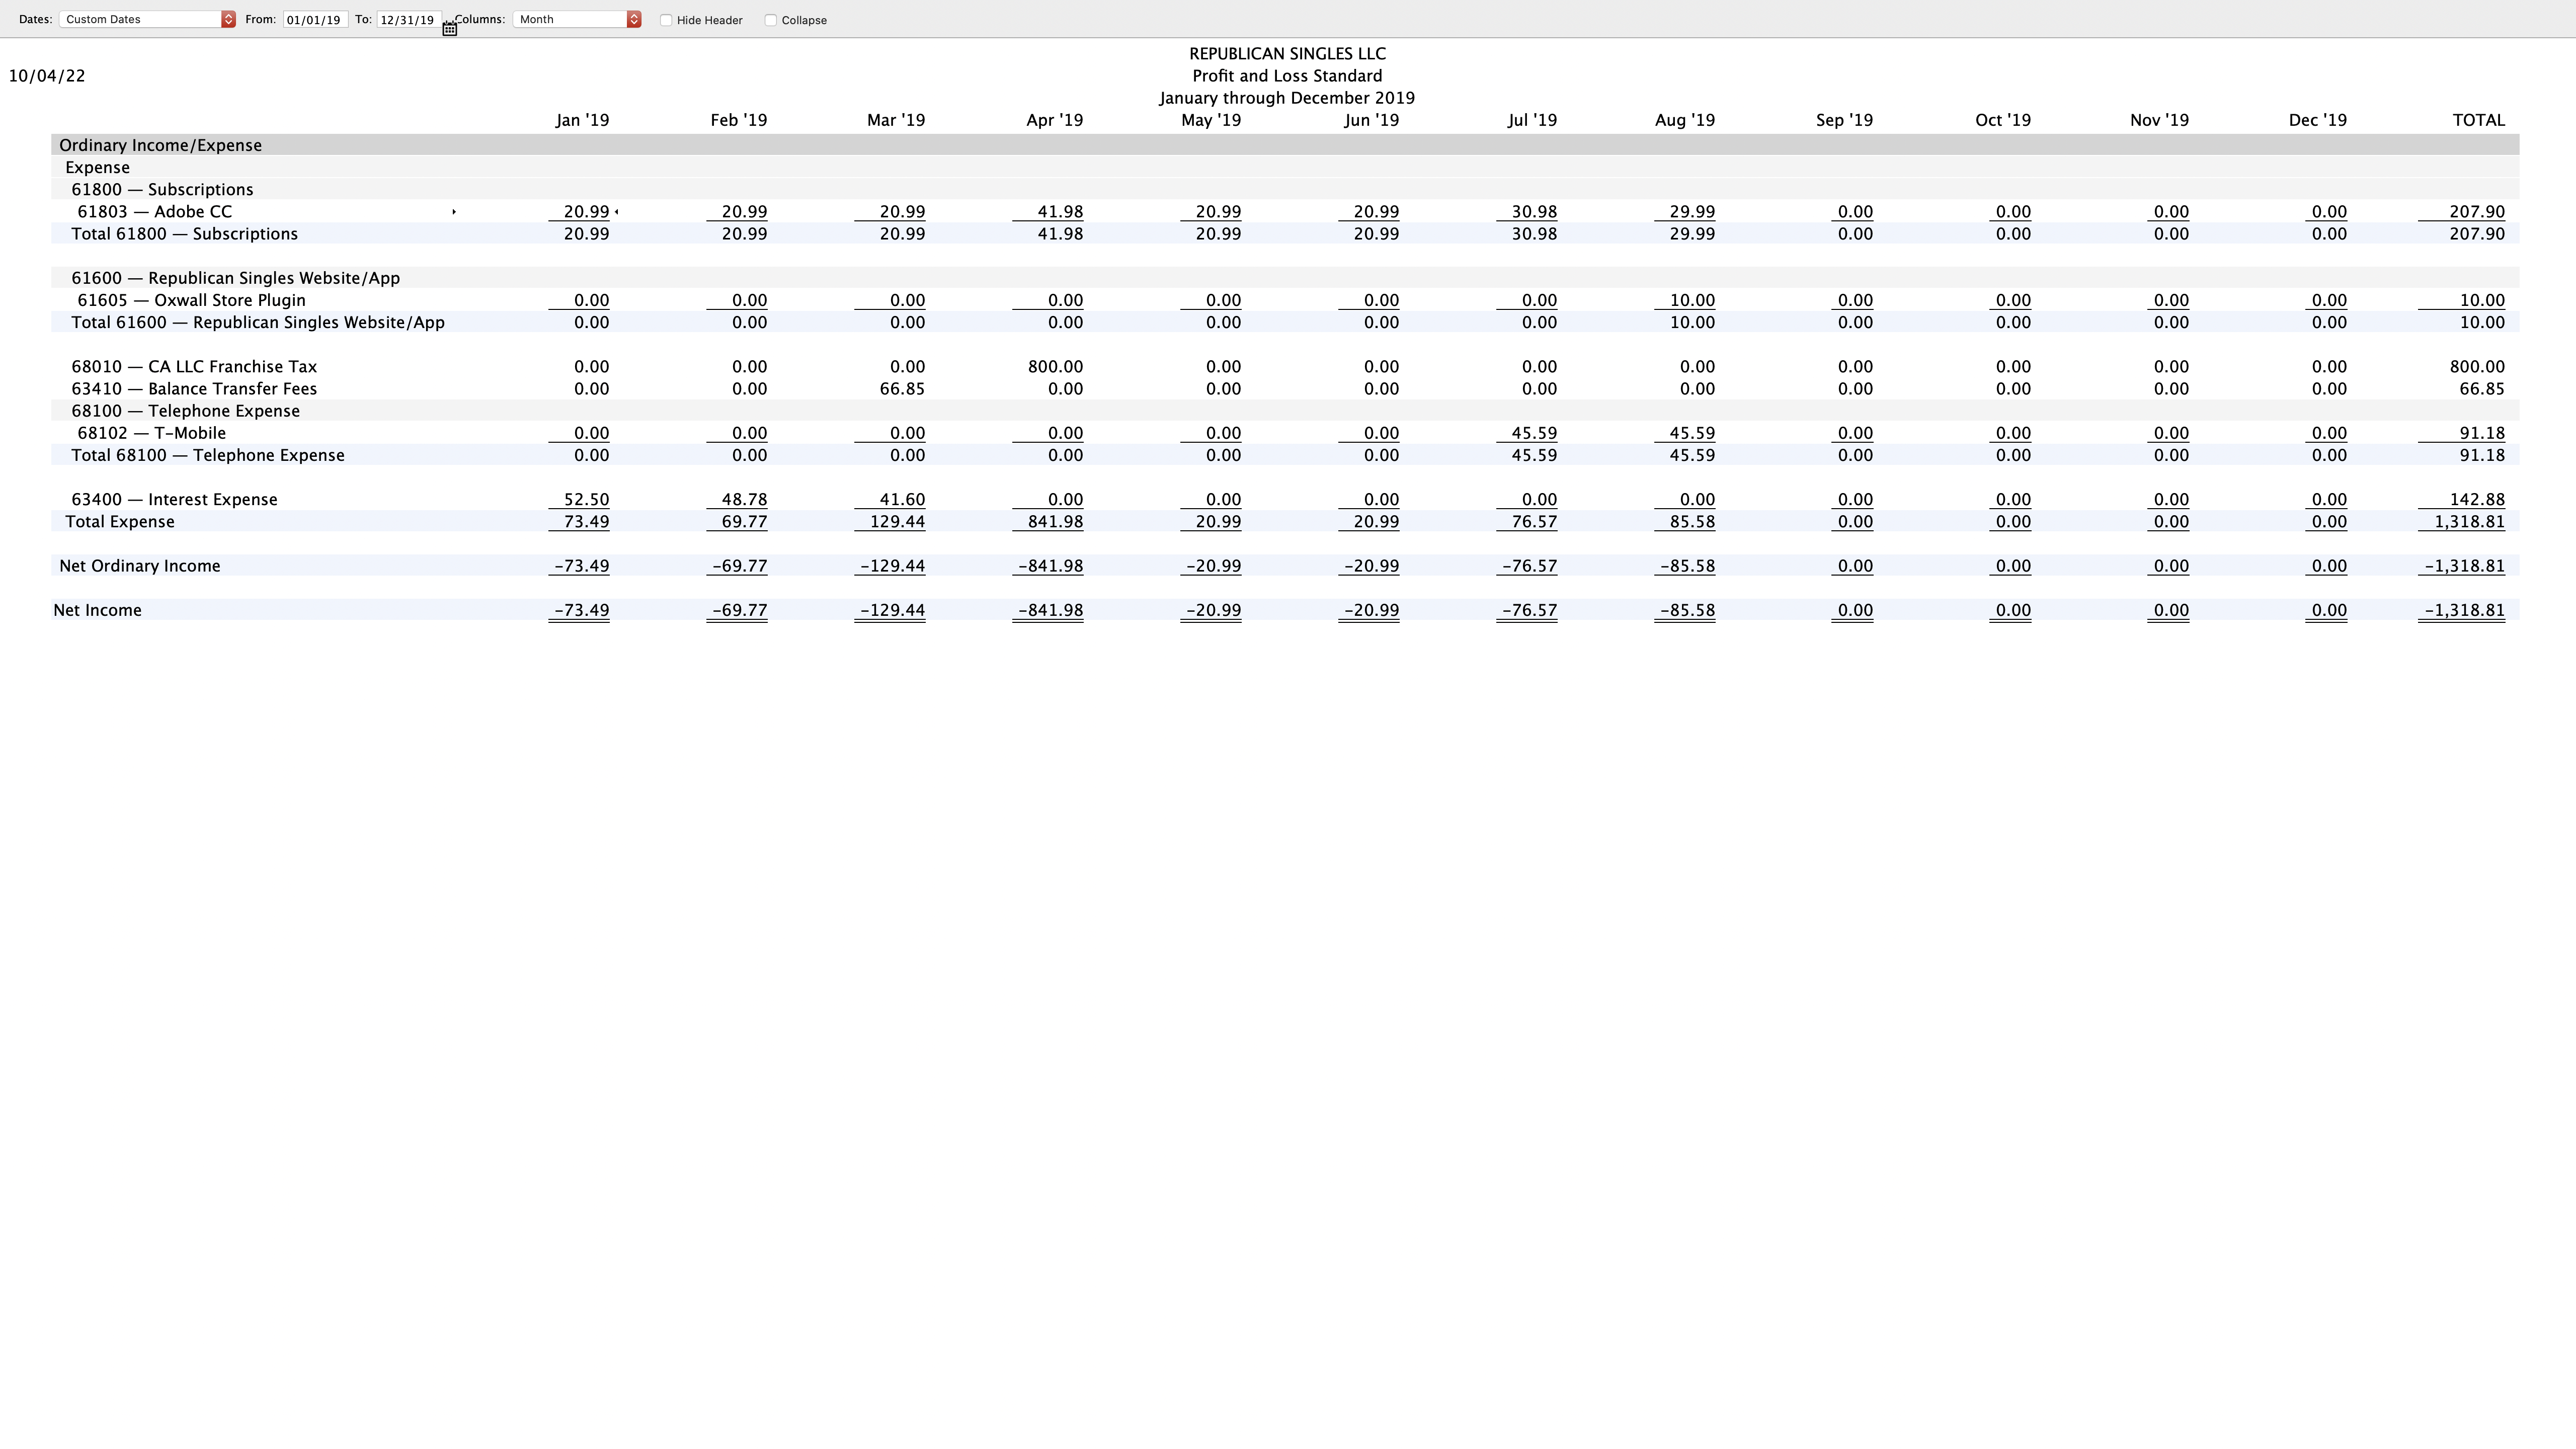Open Adobe CC Apr '19 amount 41.98
2576x1449 pixels.
pyautogui.click(x=1060, y=212)
